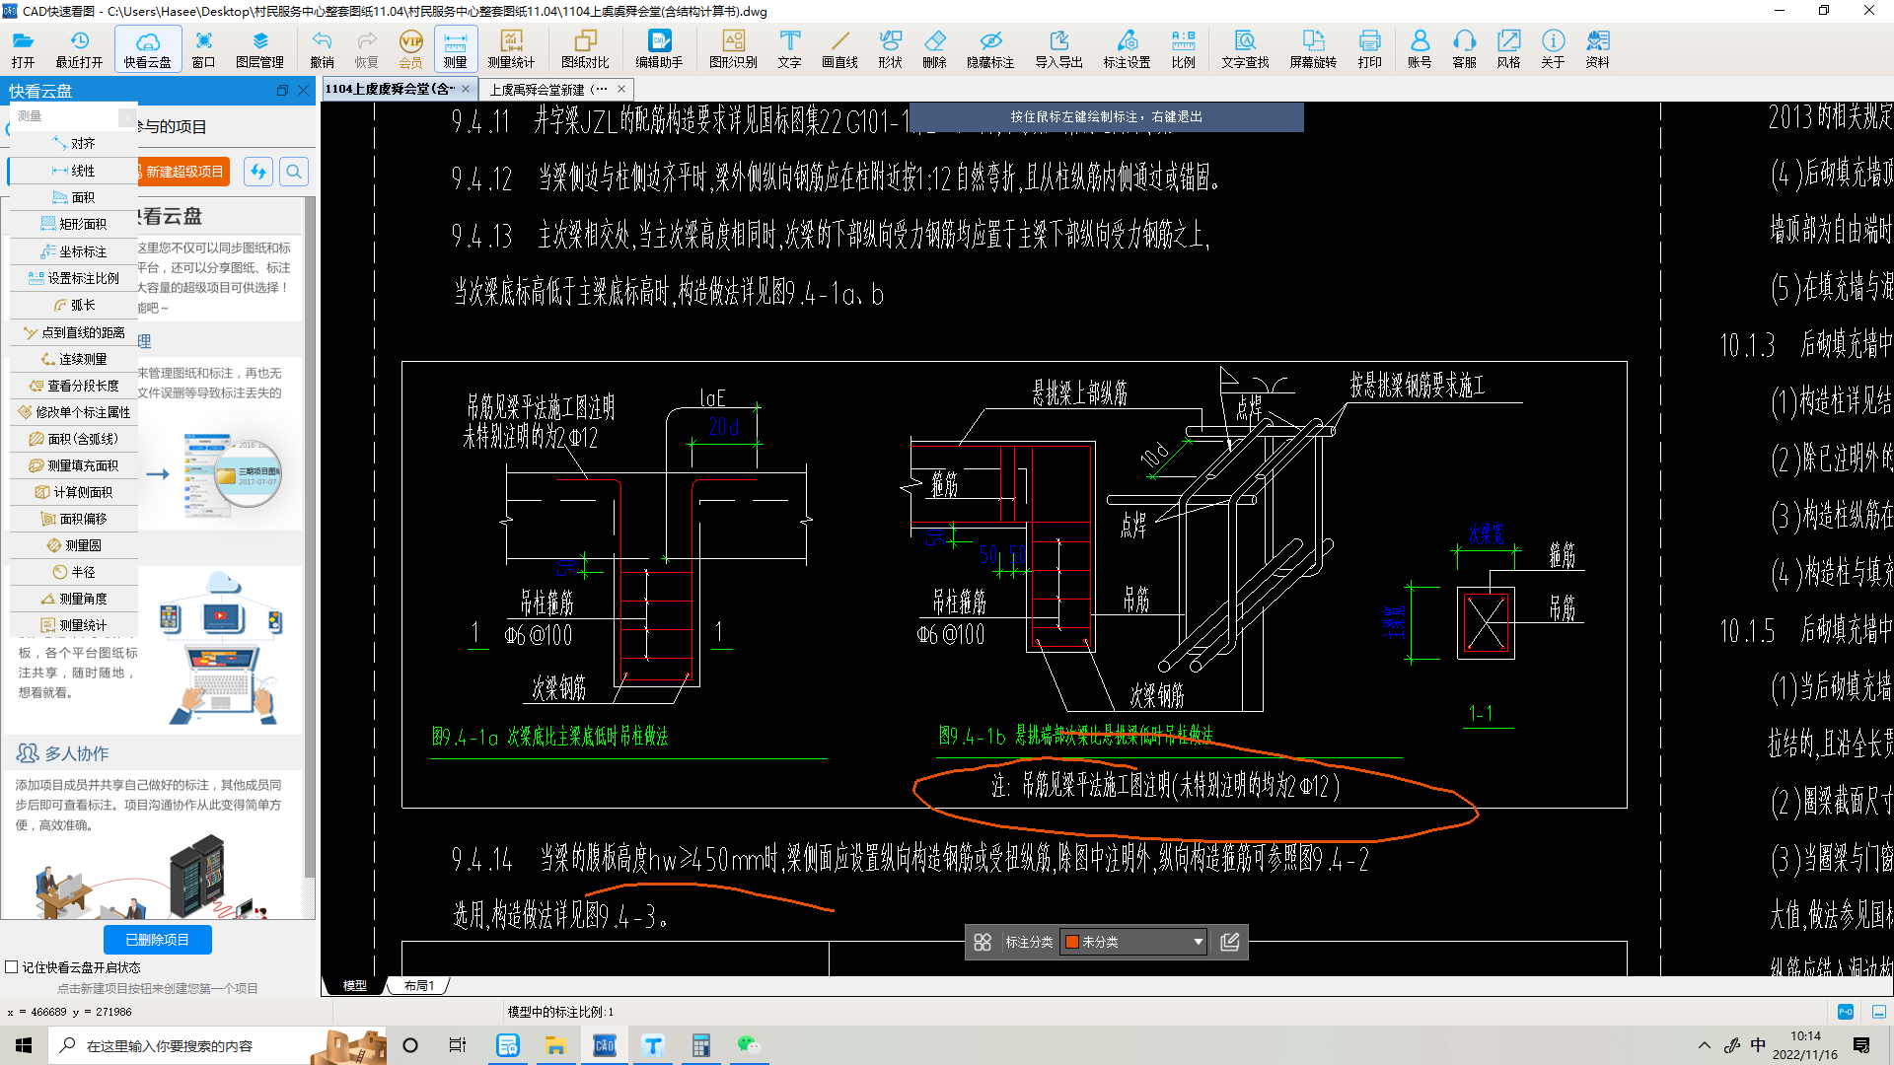1894x1065 pixels.
Task: Open 标注分类 未分类 dropdown
Action: pyautogui.click(x=1134, y=942)
